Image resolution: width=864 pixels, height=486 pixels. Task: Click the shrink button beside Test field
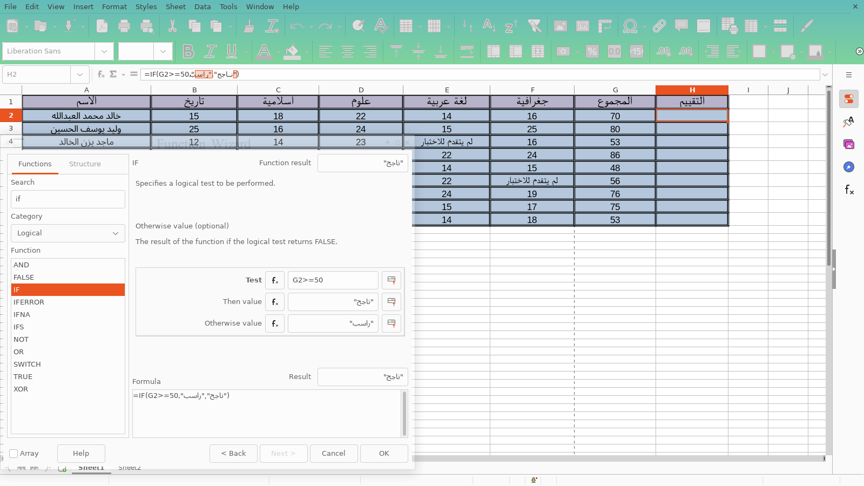tap(391, 280)
